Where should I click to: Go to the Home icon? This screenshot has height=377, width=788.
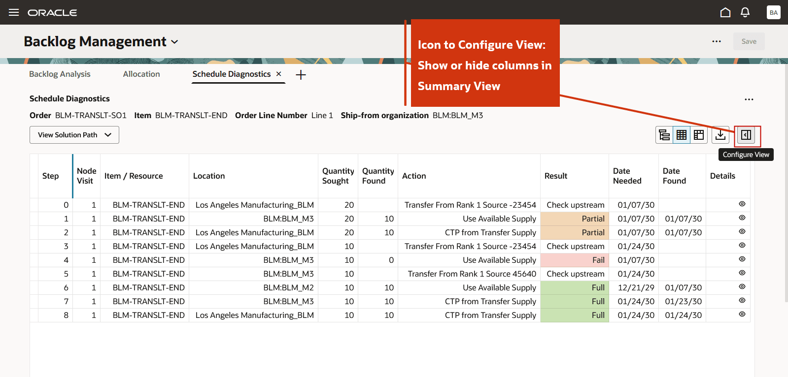point(725,12)
